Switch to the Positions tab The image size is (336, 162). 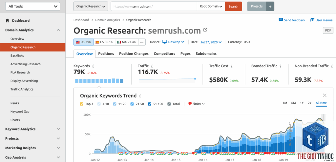[x=106, y=54]
